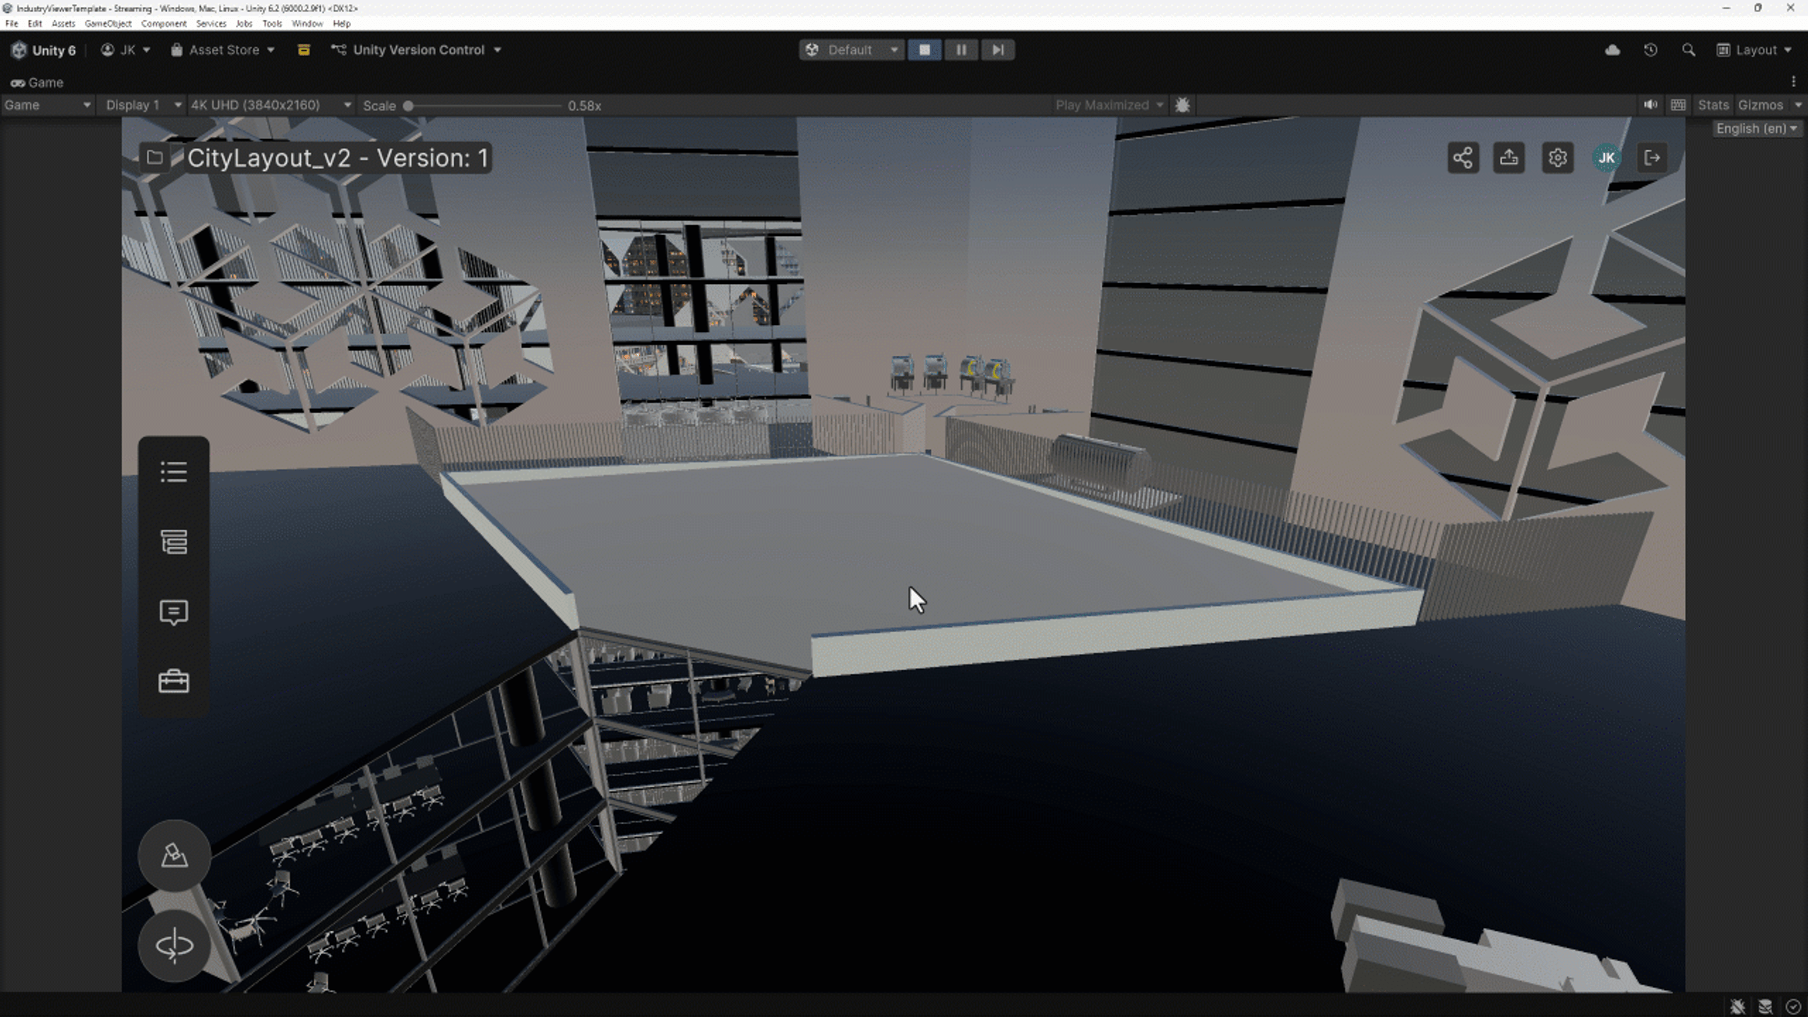1808x1017 pixels.
Task: Open the JK account button
Action: coord(126,50)
